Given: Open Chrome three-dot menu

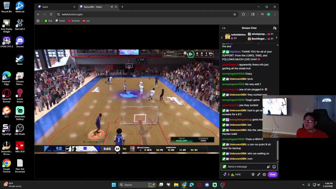Looking at the screenshot, I should click(275, 14).
